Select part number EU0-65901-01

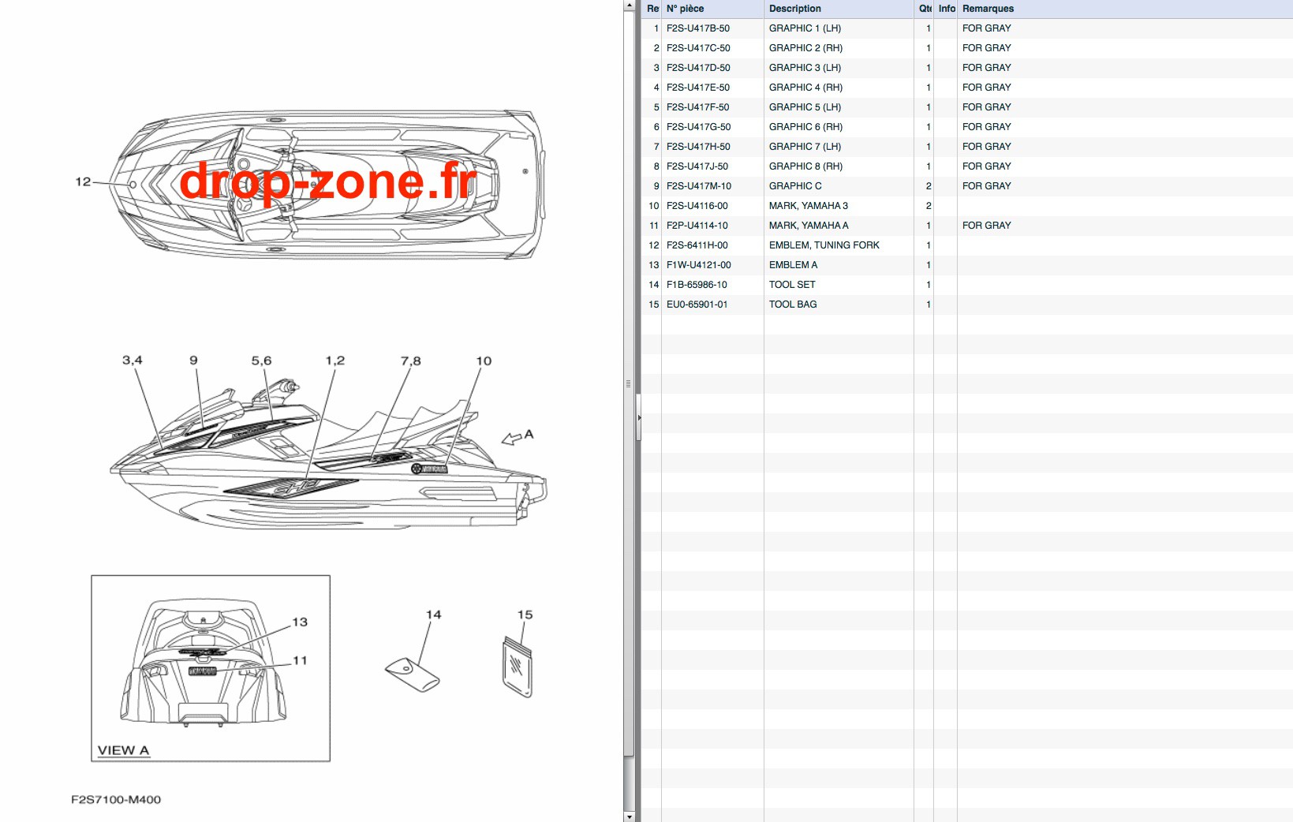tap(697, 305)
